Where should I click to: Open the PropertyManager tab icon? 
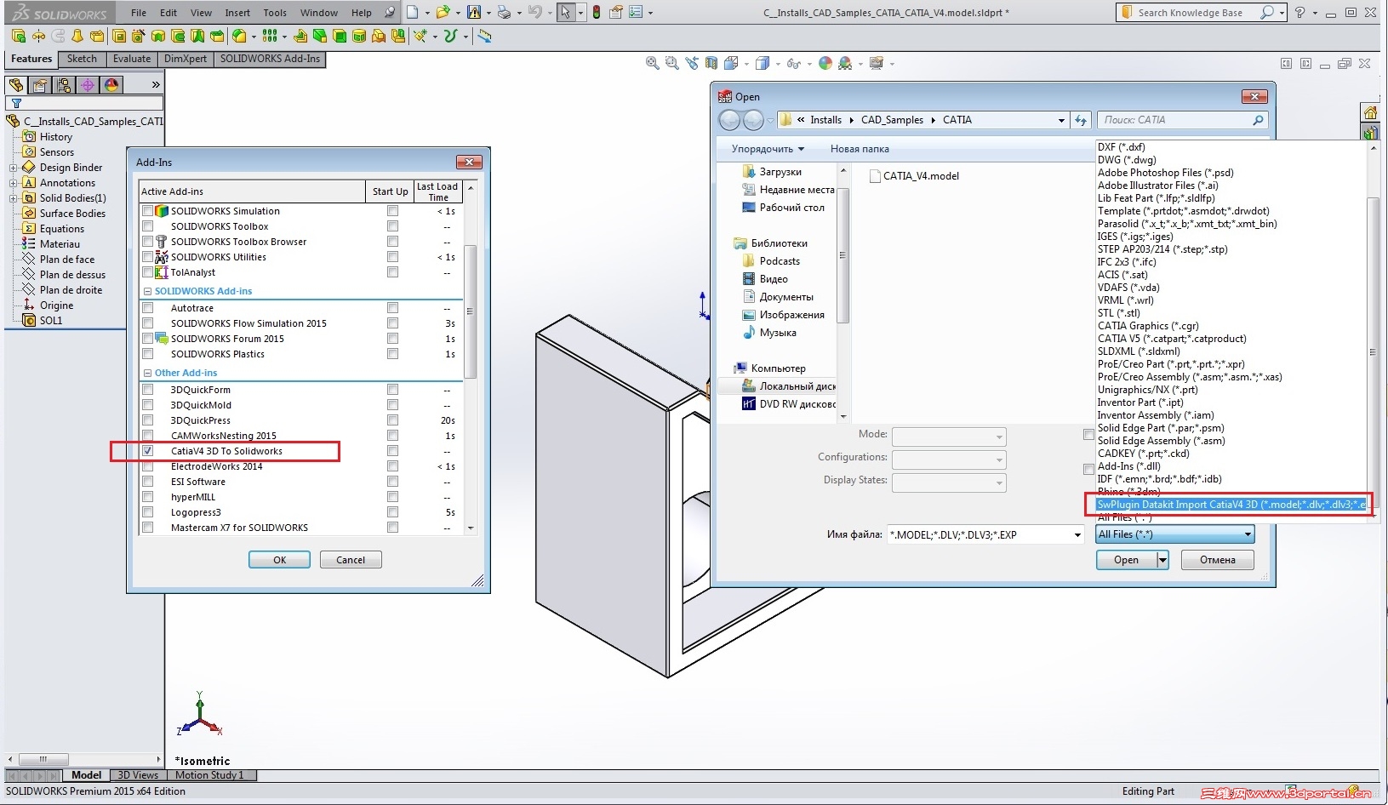[40, 85]
